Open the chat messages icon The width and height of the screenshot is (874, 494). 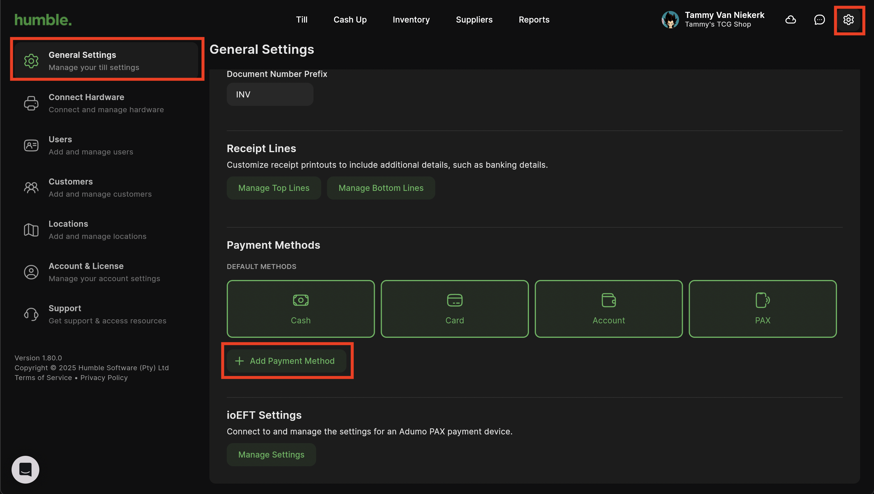point(819,20)
